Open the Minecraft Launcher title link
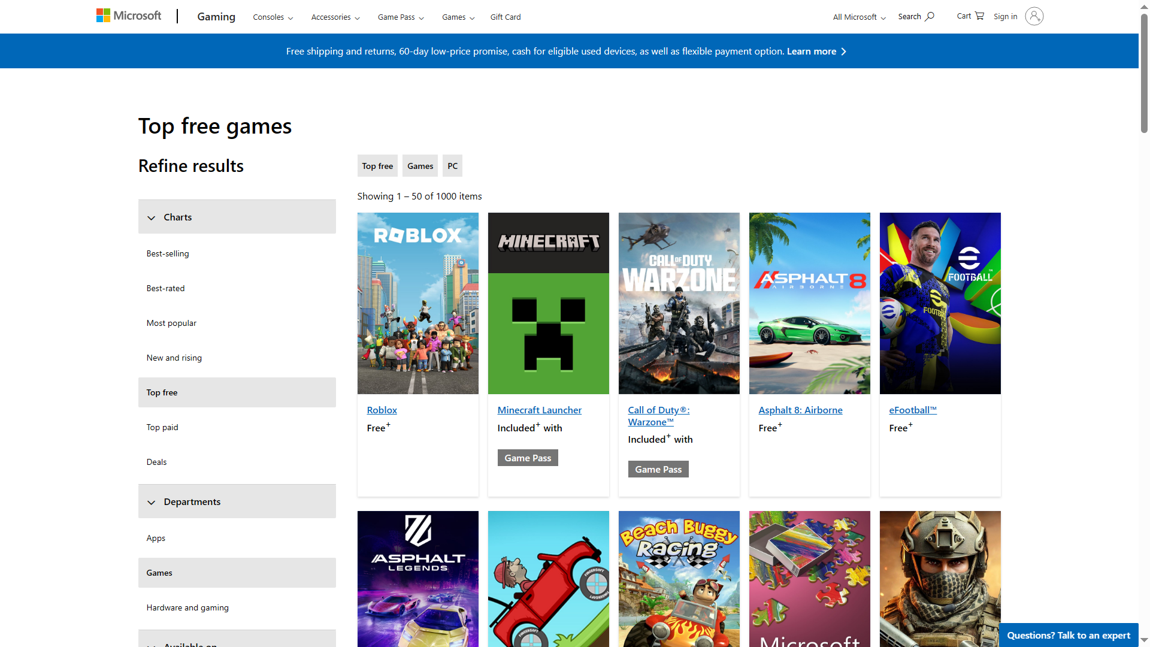 point(540,410)
